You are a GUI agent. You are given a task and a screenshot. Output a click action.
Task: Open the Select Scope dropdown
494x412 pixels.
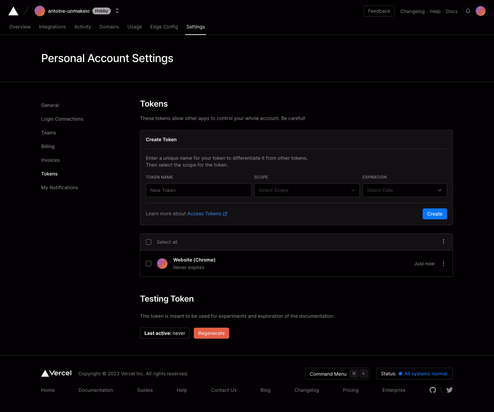pyautogui.click(x=307, y=190)
